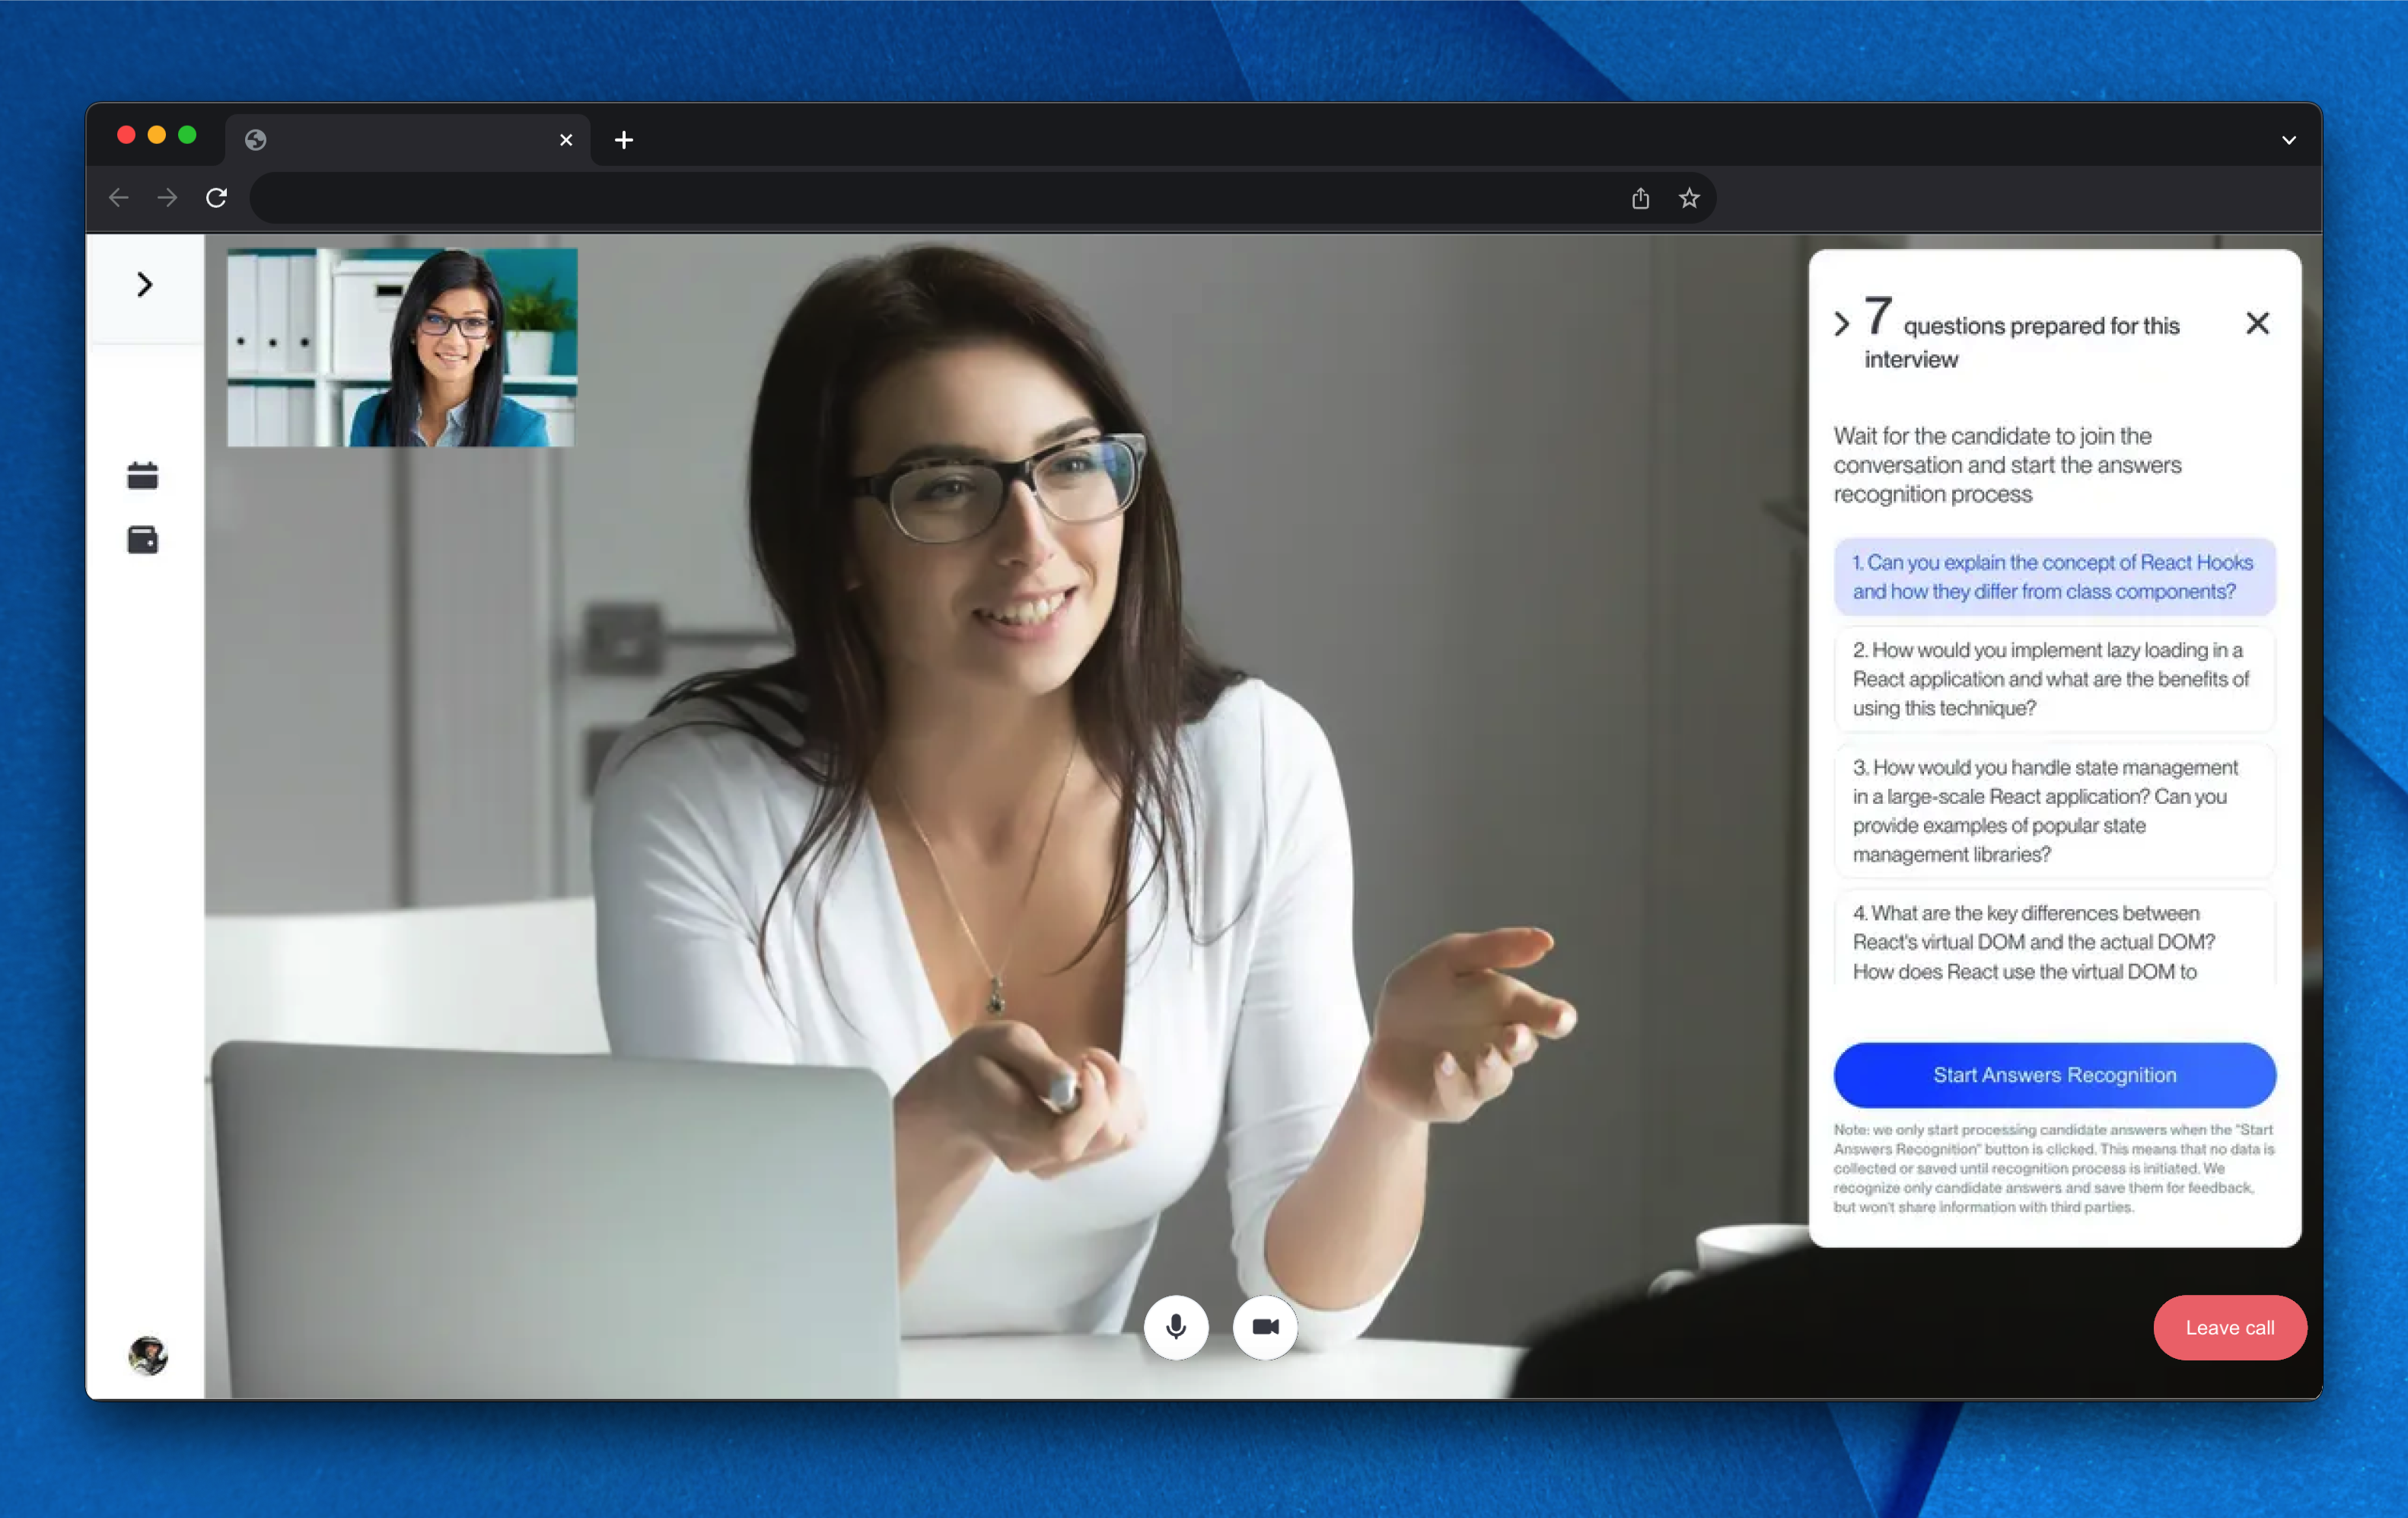
Task: Expand the left sidebar chevron
Action: pos(145,285)
